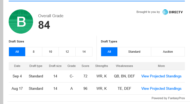This screenshot has width=190, height=104.
Task: Click the overall grade score 84
Action: pos(44,25)
